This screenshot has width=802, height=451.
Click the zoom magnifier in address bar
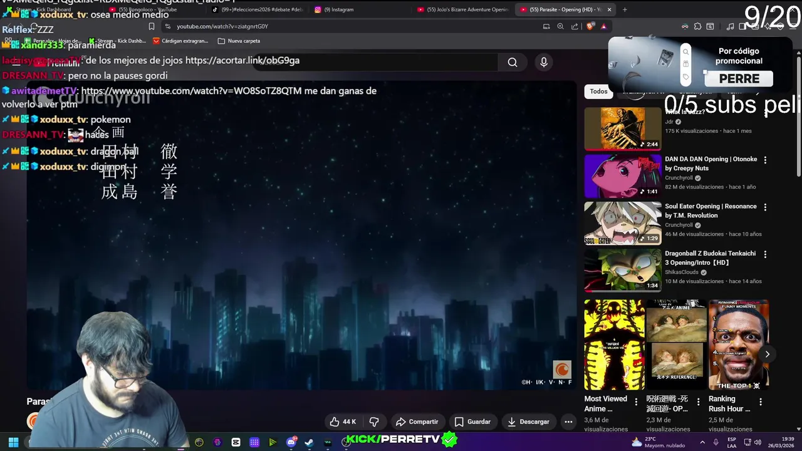560,26
